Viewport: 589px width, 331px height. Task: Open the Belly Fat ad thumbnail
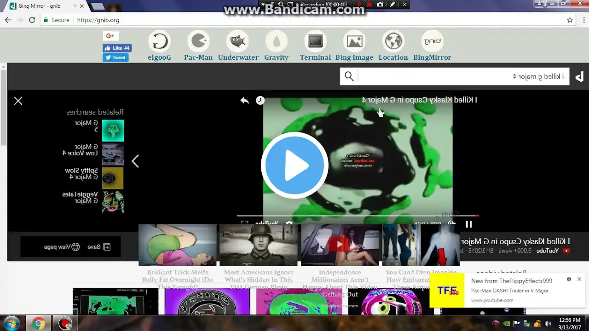point(178,245)
